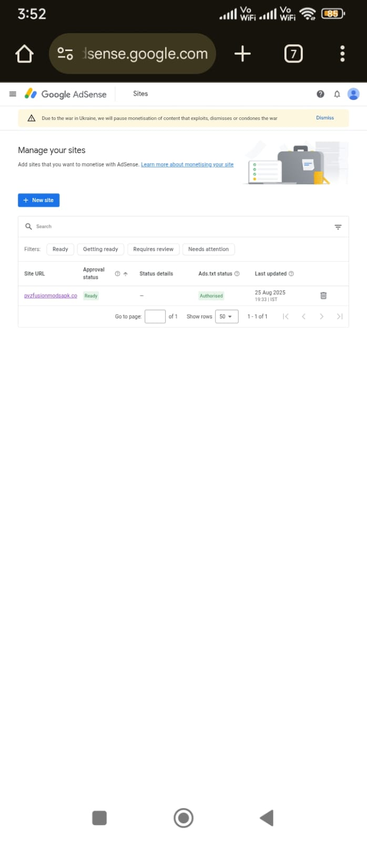Click the Last updated help icon

click(x=291, y=274)
